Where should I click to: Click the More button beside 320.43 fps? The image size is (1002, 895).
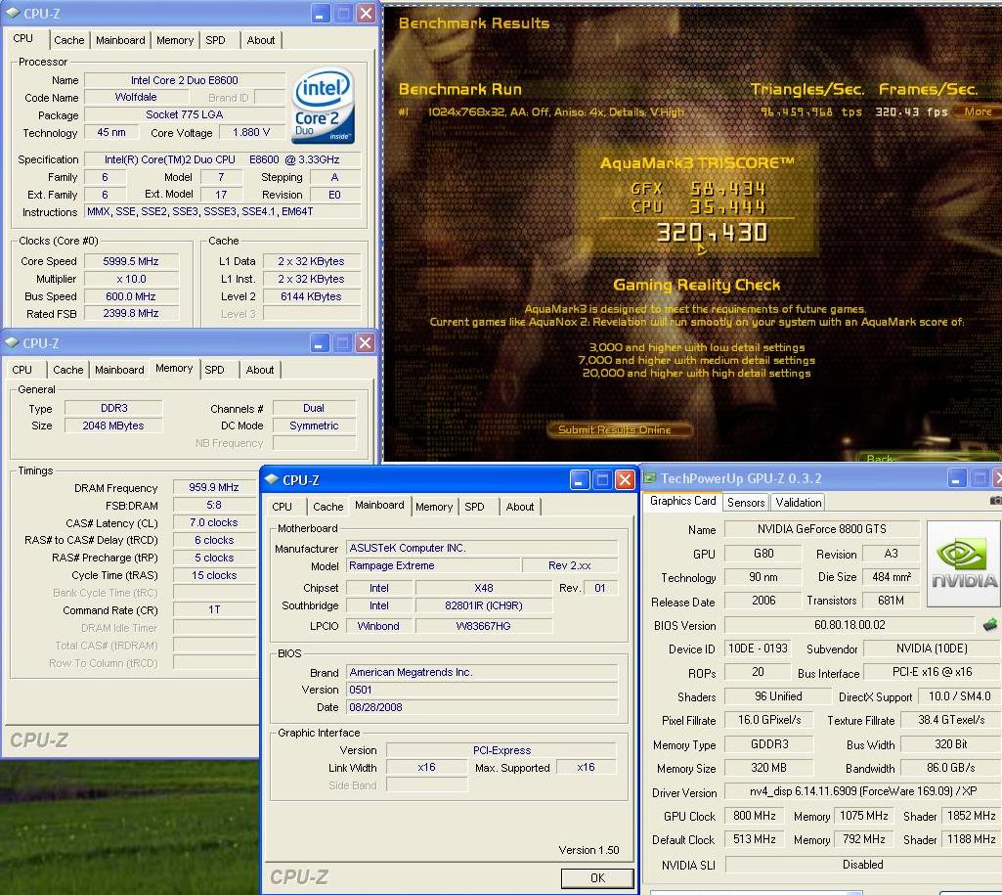click(978, 112)
